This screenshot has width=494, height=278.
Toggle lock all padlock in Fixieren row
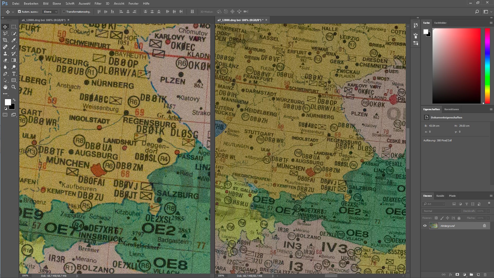pos(459,218)
